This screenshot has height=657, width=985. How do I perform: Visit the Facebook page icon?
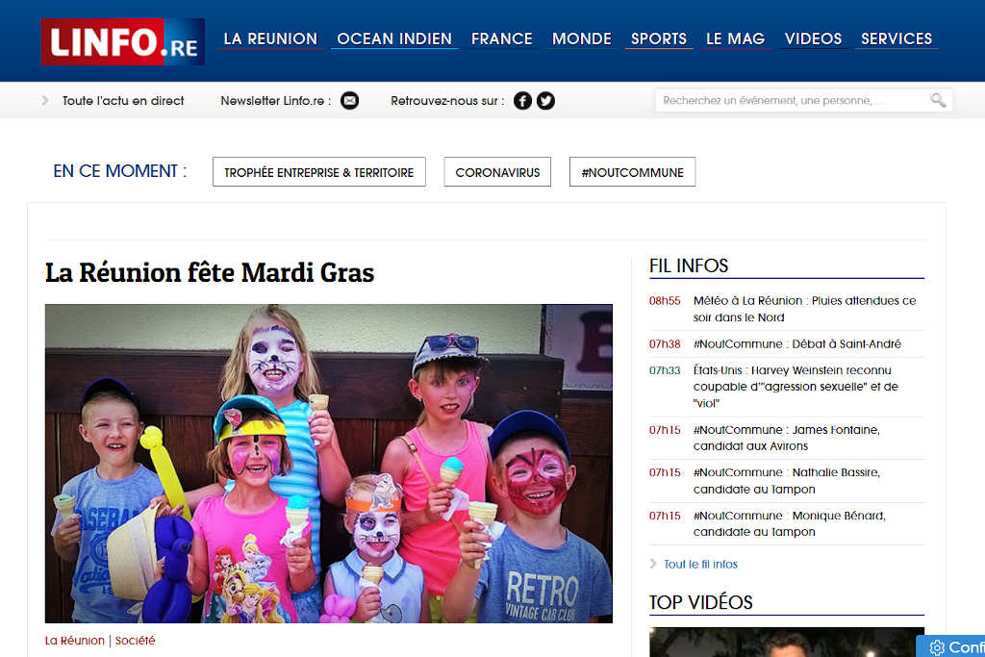522,100
